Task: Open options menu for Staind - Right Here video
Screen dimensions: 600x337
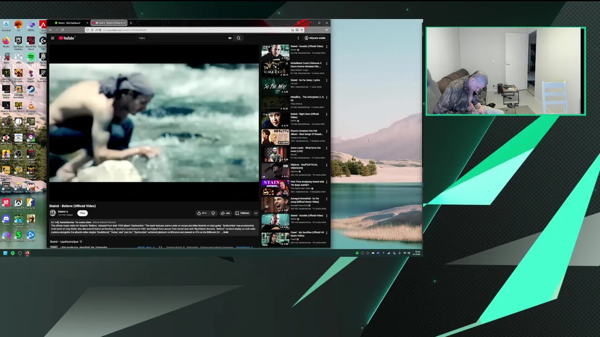Action: click(327, 114)
